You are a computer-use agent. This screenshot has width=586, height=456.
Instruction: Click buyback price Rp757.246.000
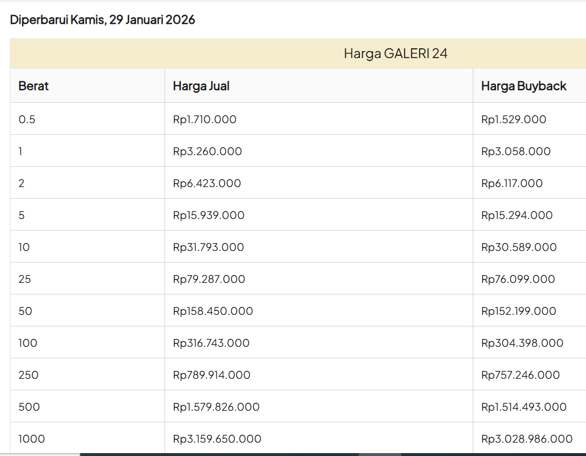coord(520,375)
